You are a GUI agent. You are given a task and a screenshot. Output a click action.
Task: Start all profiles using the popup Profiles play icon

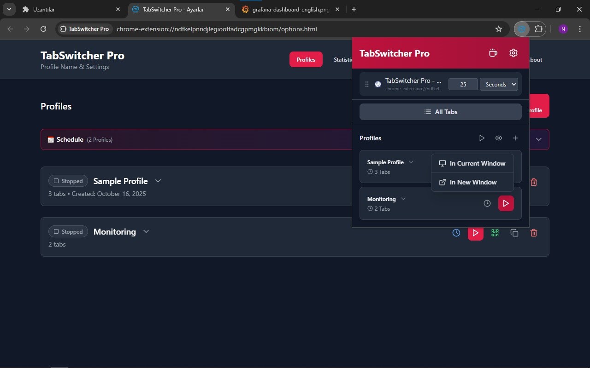click(x=482, y=138)
